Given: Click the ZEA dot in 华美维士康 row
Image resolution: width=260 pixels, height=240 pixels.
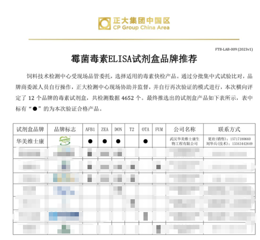Looking at the screenshot, I should pos(105,141).
